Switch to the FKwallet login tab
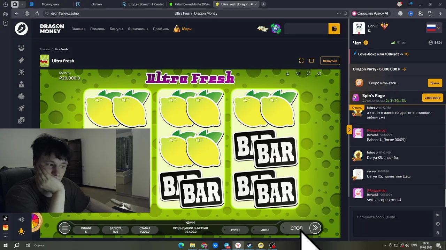Viewport: 446px width, 250px height. tap(143, 4)
